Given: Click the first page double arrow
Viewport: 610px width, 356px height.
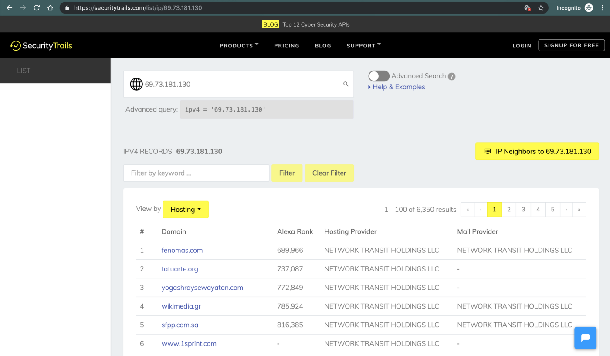Looking at the screenshot, I should 468,210.
